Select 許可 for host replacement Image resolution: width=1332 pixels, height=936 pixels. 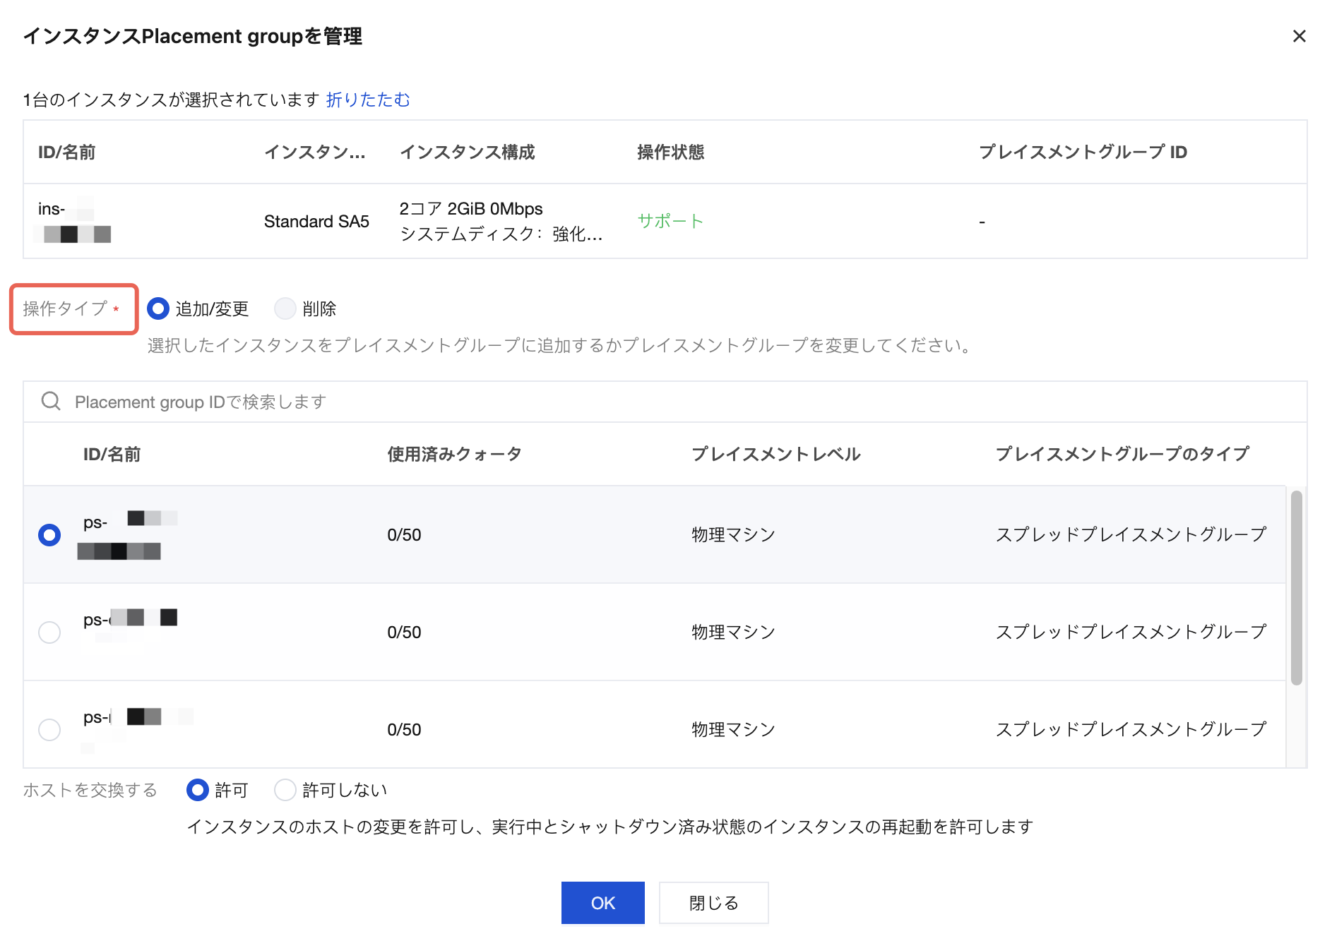pyautogui.click(x=198, y=790)
